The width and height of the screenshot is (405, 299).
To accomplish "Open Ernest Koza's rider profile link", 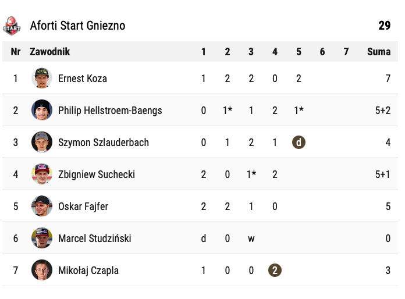I will pyautogui.click(x=83, y=79).
